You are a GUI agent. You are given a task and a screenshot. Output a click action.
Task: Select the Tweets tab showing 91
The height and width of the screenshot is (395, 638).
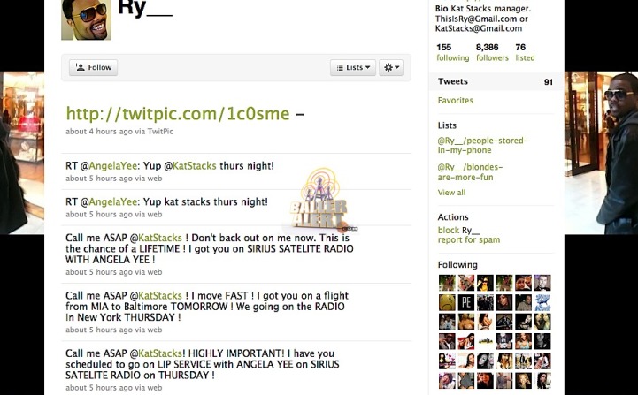496,81
